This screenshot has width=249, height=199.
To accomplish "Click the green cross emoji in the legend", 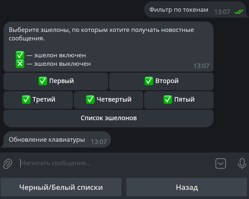I will pos(20,64).
